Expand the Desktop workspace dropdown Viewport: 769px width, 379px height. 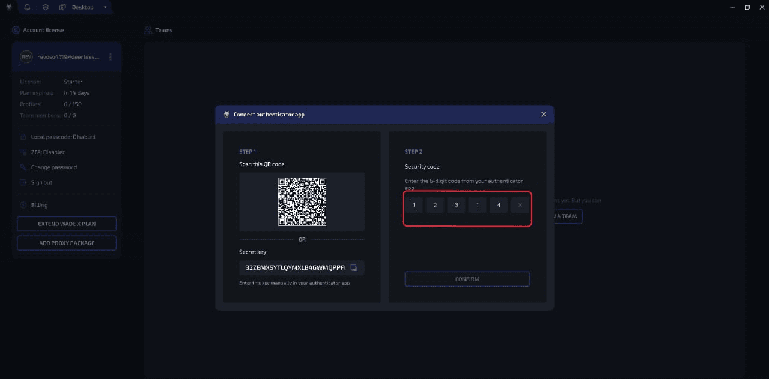[x=106, y=7]
